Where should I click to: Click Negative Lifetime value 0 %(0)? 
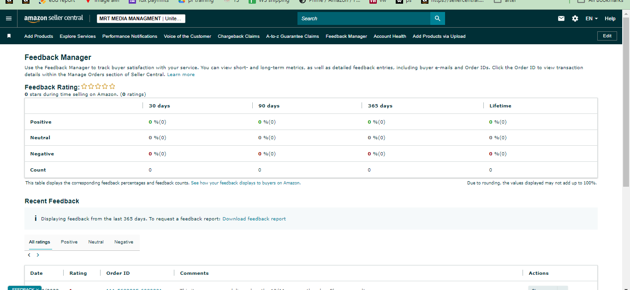498,154
